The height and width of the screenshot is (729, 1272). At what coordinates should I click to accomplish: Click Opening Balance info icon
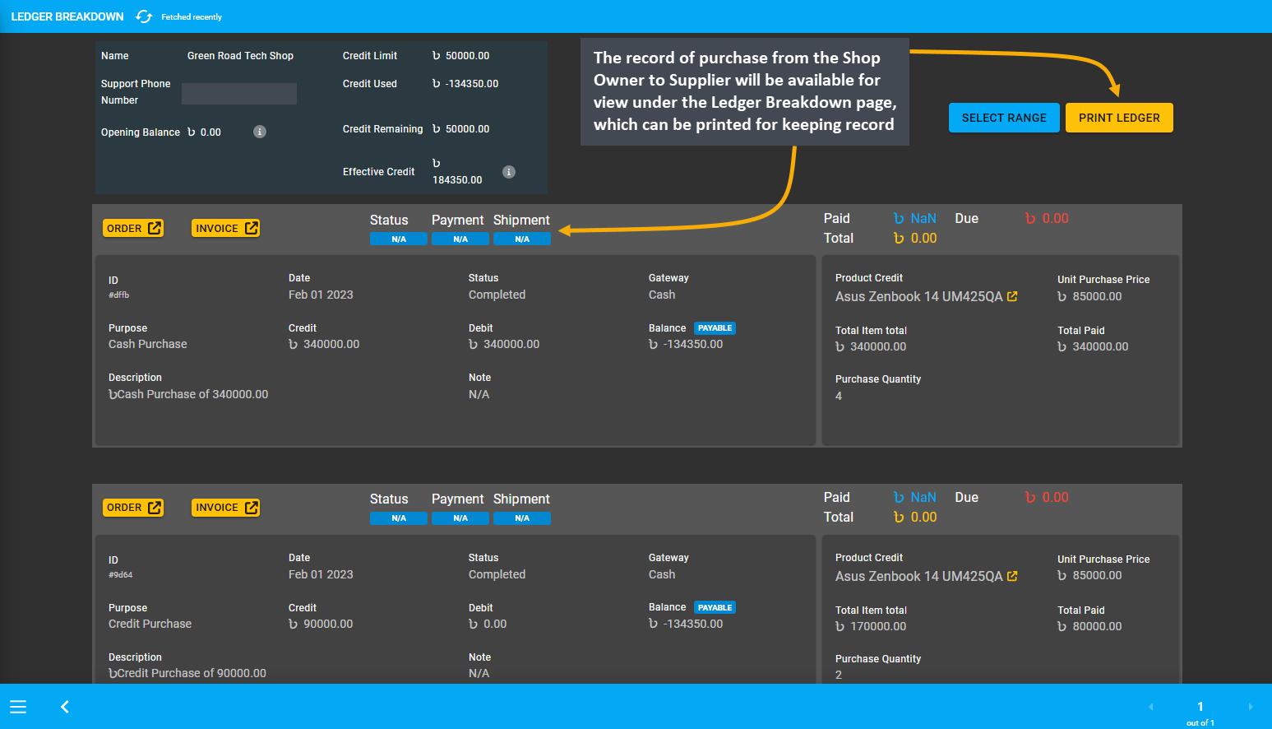click(260, 132)
